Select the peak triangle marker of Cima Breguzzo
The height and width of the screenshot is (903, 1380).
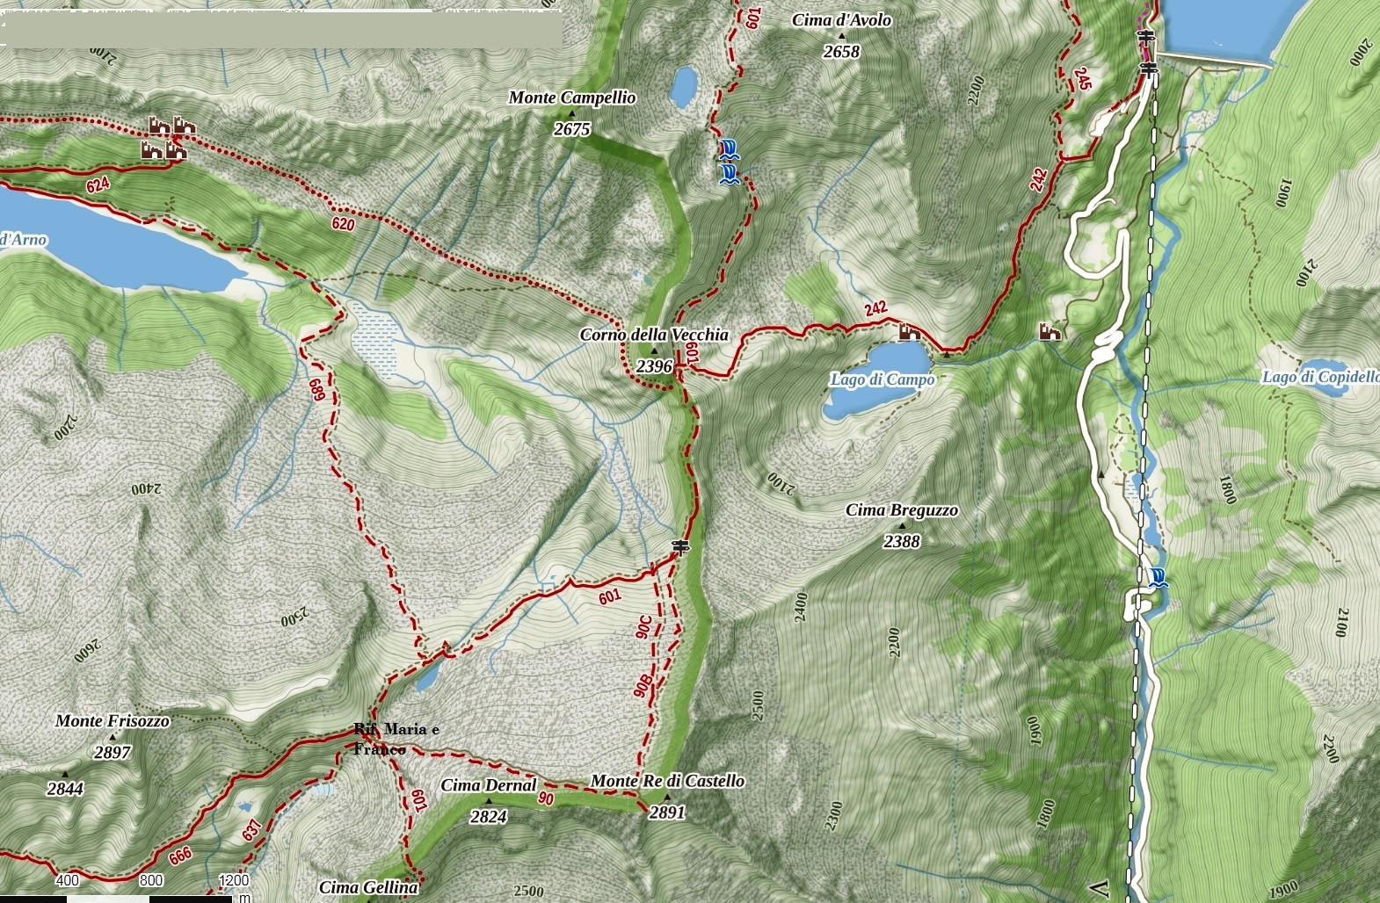[x=902, y=526]
